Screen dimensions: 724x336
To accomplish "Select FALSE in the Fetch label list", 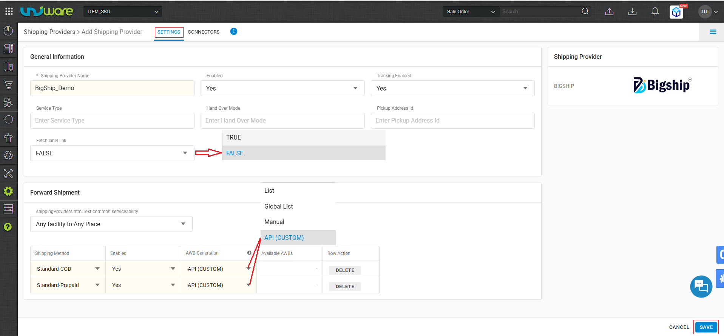I will point(304,153).
